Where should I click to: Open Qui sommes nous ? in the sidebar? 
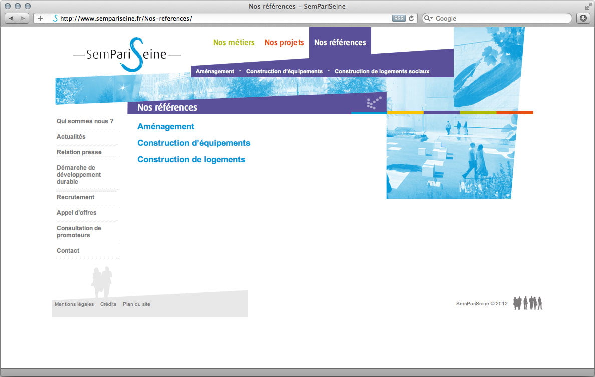tap(85, 121)
